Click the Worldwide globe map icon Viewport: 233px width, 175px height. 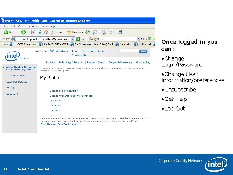point(52,51)
